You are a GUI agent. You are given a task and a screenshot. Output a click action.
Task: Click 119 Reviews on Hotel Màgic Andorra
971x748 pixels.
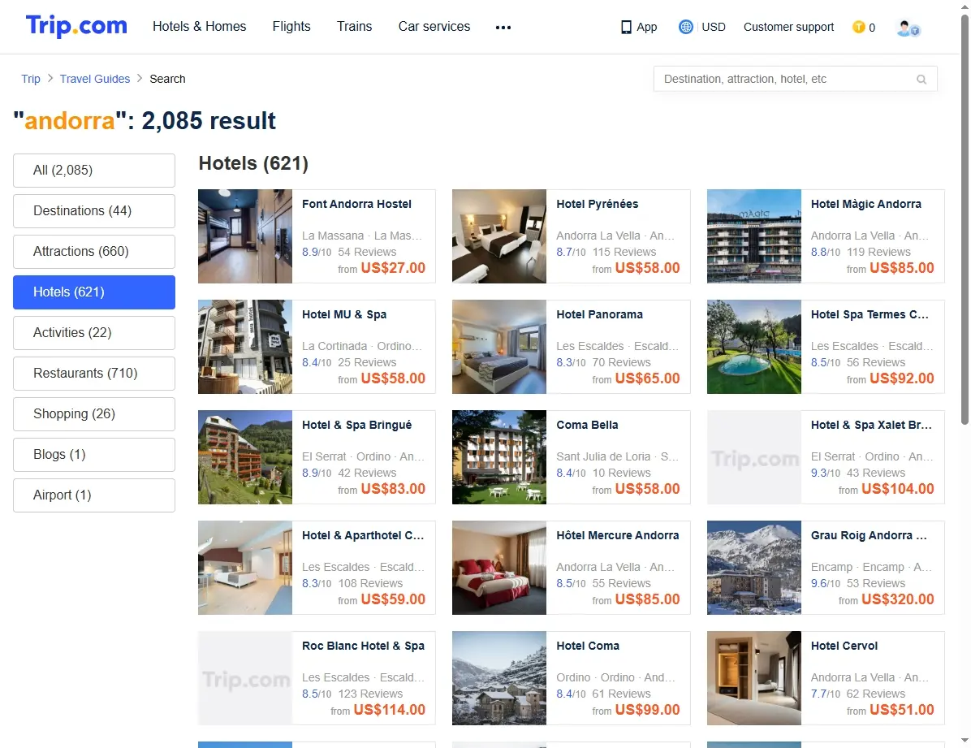tap(878, 252)
